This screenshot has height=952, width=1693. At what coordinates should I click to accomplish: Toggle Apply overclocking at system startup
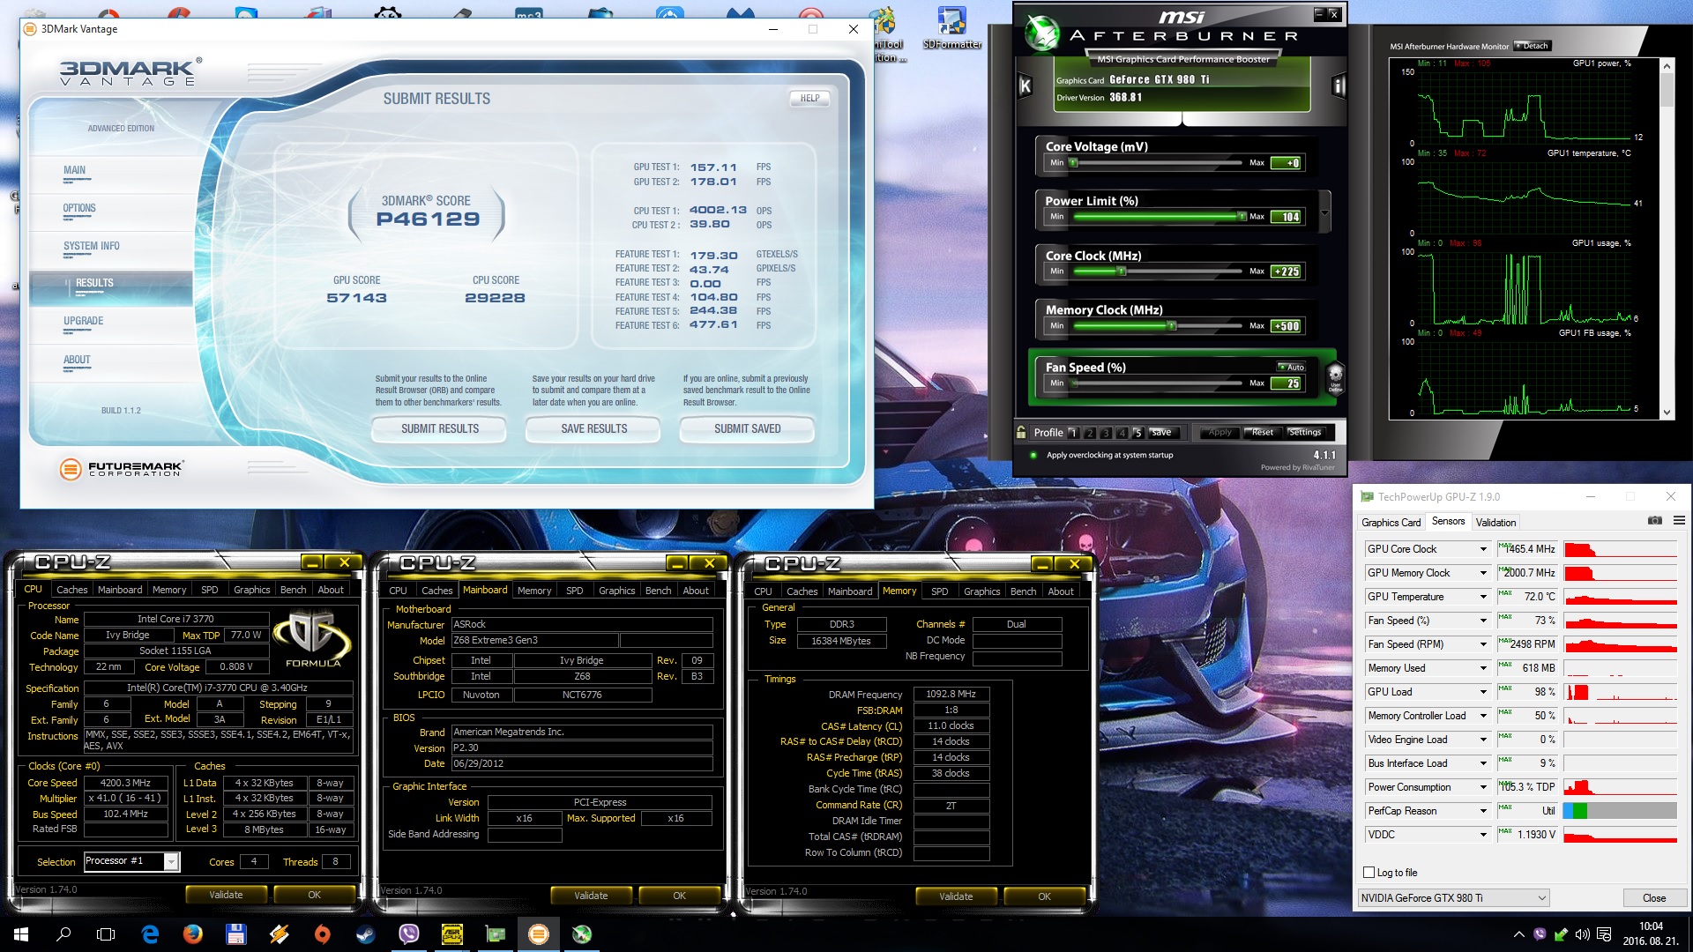pyautogui.click(x=1033, y=455)
